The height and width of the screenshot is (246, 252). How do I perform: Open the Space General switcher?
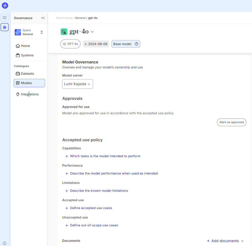[x=41, y=32]
